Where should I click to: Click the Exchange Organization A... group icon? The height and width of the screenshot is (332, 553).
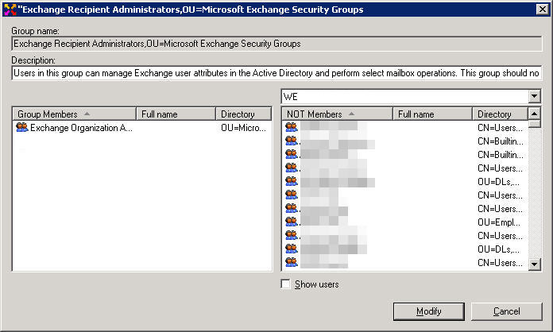(x=22, y=127)
